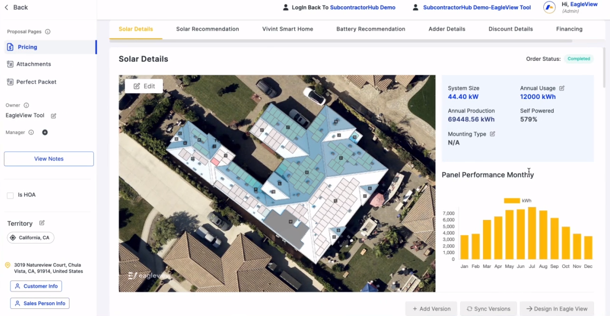610x316 pixels.
Task: Open SubcontractorHub Demo-EagleView Tool link
Action: pos(476,7)
